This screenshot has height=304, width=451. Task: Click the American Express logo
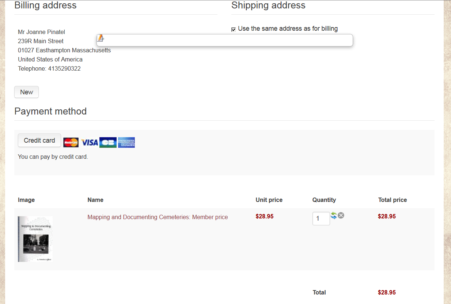tap(126, 142)
